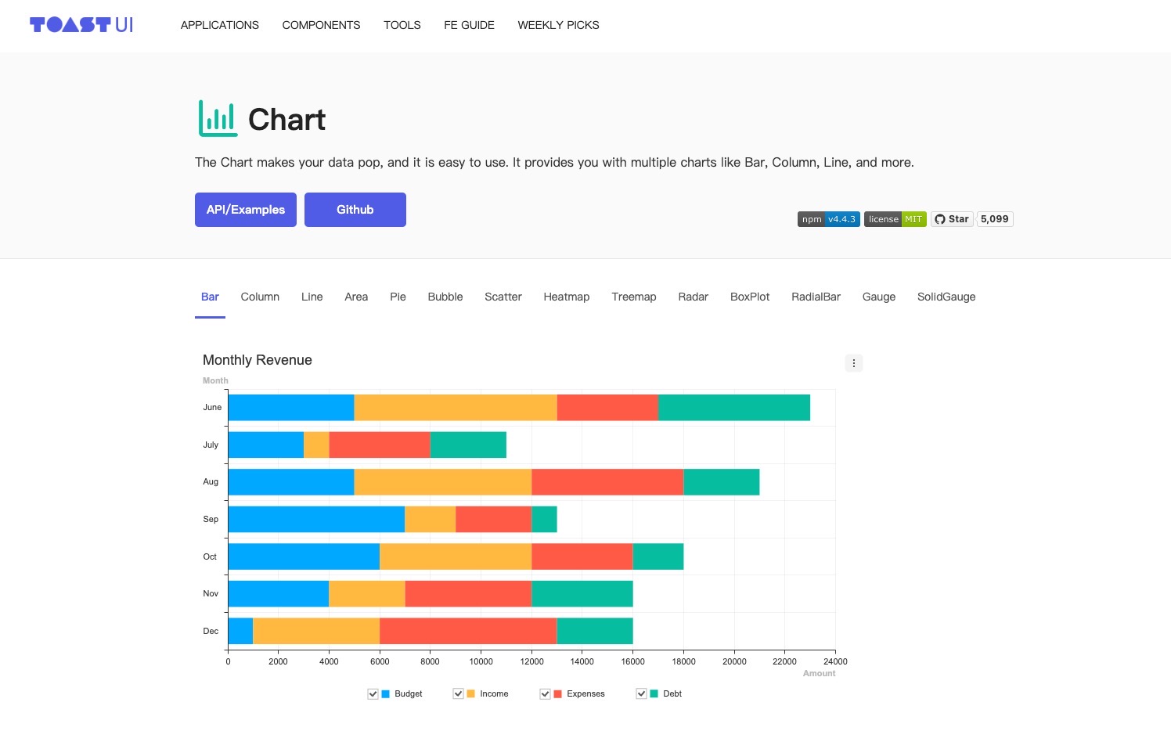Click the Expenses legend label
This screenshot has width=1171, height=742.
click(x=585, y=694)
